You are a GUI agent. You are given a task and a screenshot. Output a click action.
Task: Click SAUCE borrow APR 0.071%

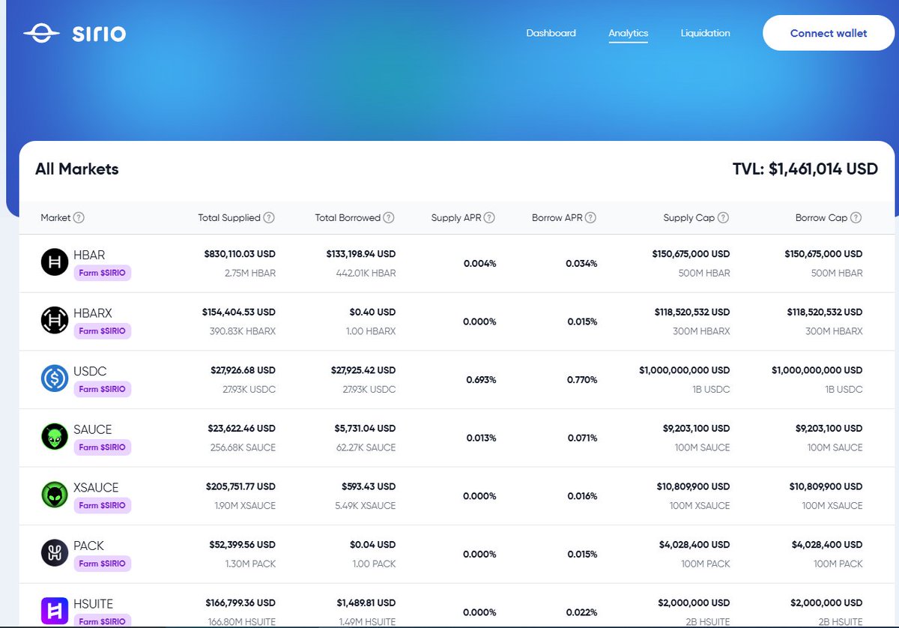pyautogui.click(x=582, y=438)
